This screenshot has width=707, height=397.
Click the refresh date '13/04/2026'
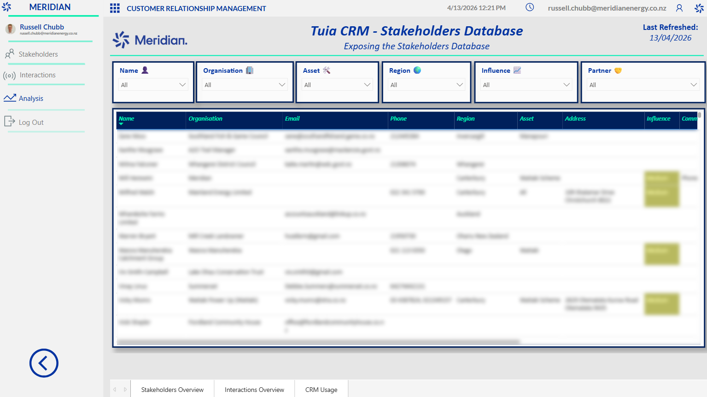click(671, 38)
